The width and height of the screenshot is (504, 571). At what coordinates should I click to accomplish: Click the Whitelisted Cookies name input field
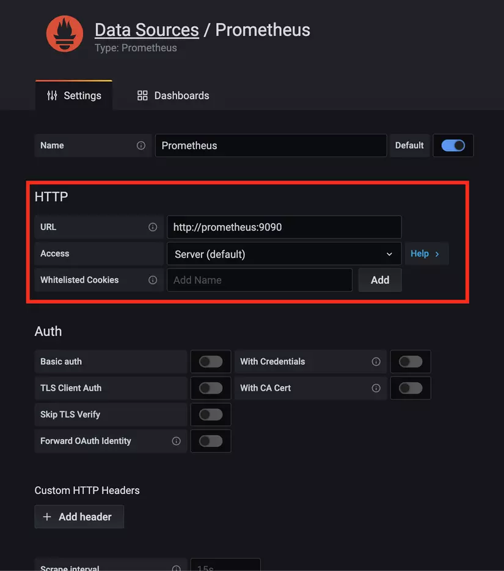(260, 280)
